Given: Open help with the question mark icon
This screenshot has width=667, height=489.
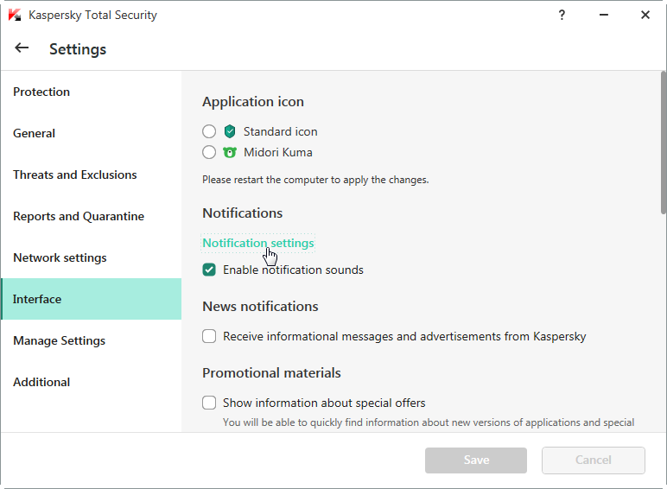Looking at the screenshot, I should pos(562,15).
